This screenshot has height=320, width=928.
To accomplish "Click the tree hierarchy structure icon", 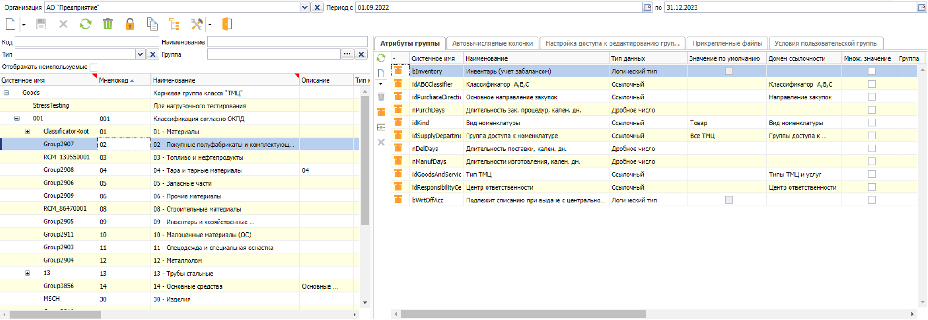I will 174,24.
